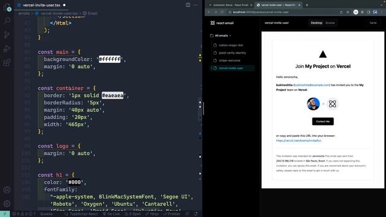Click the notifications bell in the status bar
386x217 pixels.
pyautogui.click(x=195, y=214)
